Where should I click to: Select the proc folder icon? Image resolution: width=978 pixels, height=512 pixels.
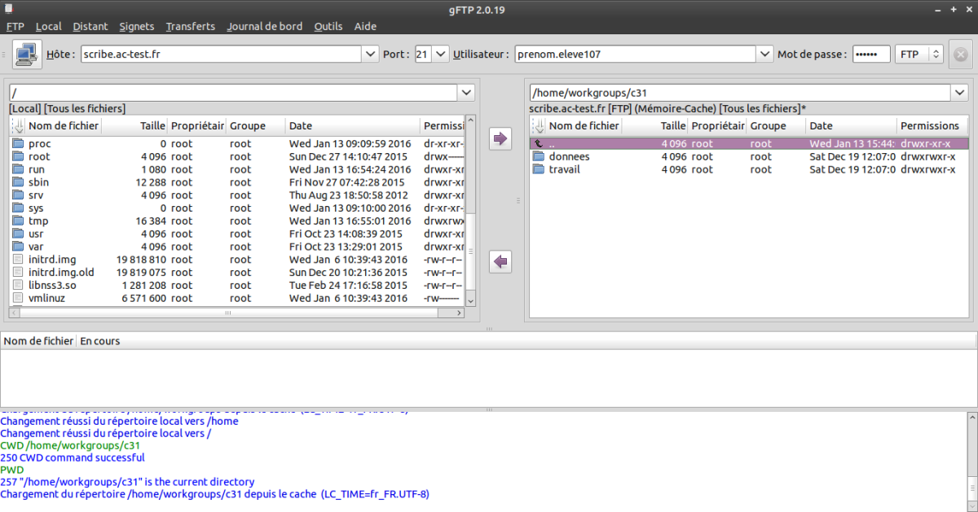[19, 143]
